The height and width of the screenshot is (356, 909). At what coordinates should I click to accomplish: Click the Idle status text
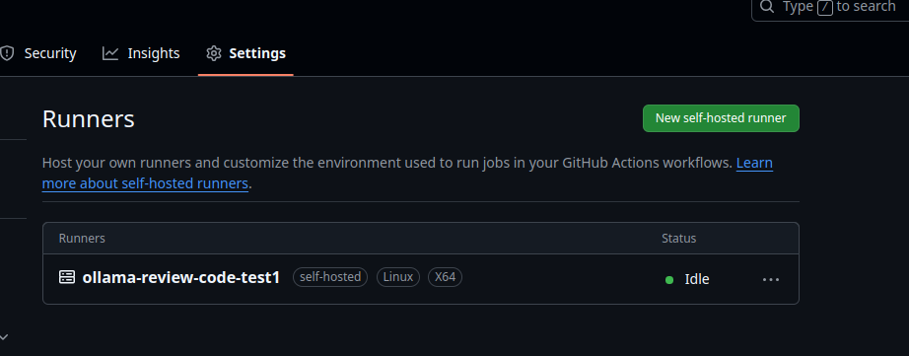697,279
